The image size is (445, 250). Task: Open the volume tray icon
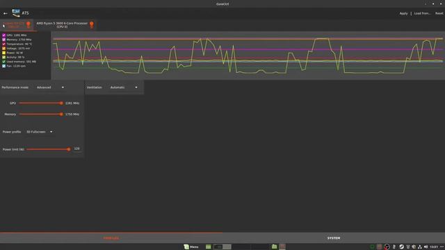[x=426, y=247]
